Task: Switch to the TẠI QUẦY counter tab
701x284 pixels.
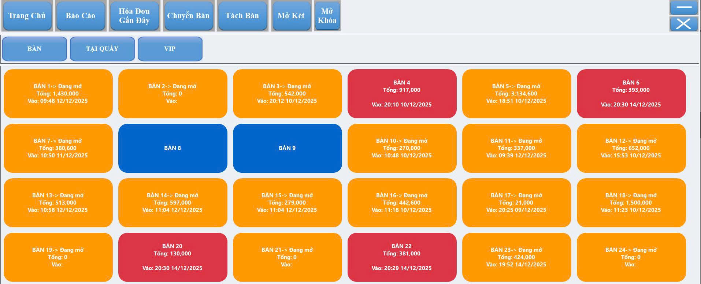Action: pos(102,49)
